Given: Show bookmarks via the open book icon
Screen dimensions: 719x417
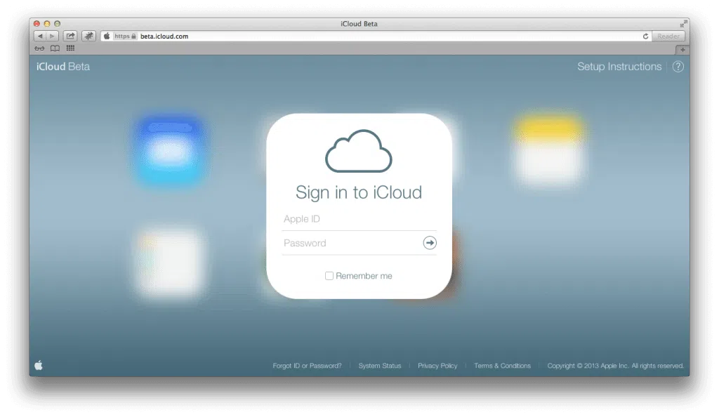Looking at the screenshot, I should pyautogui.click(x=55, y=48).
